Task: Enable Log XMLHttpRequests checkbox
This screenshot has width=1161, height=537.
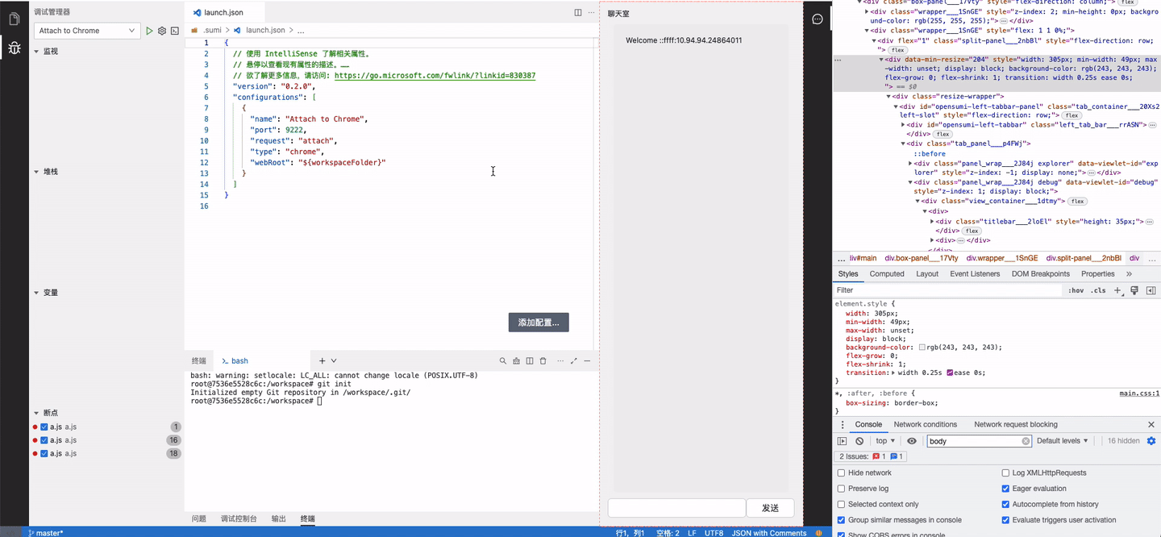Action: [1005, 472]
